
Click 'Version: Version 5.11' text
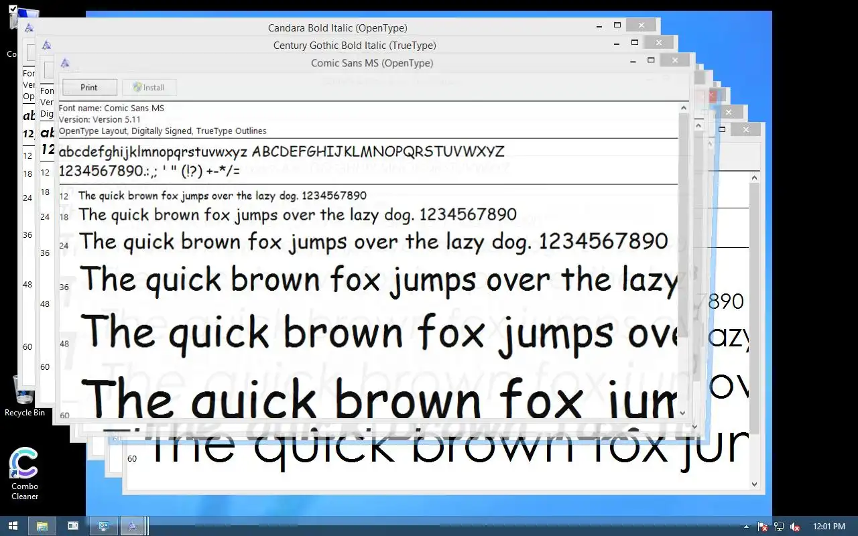(99, 119)
